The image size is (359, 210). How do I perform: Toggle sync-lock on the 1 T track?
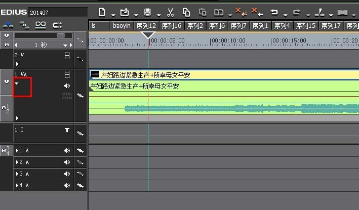click(81, 133)
